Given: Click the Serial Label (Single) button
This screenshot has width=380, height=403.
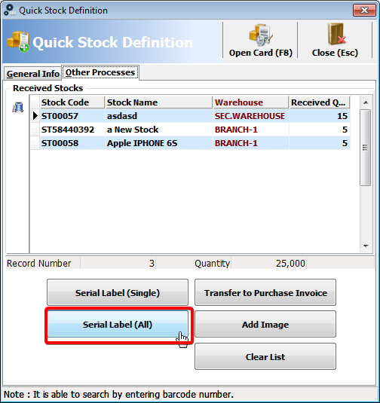Looking at the screenshot, I should (118, 292).
